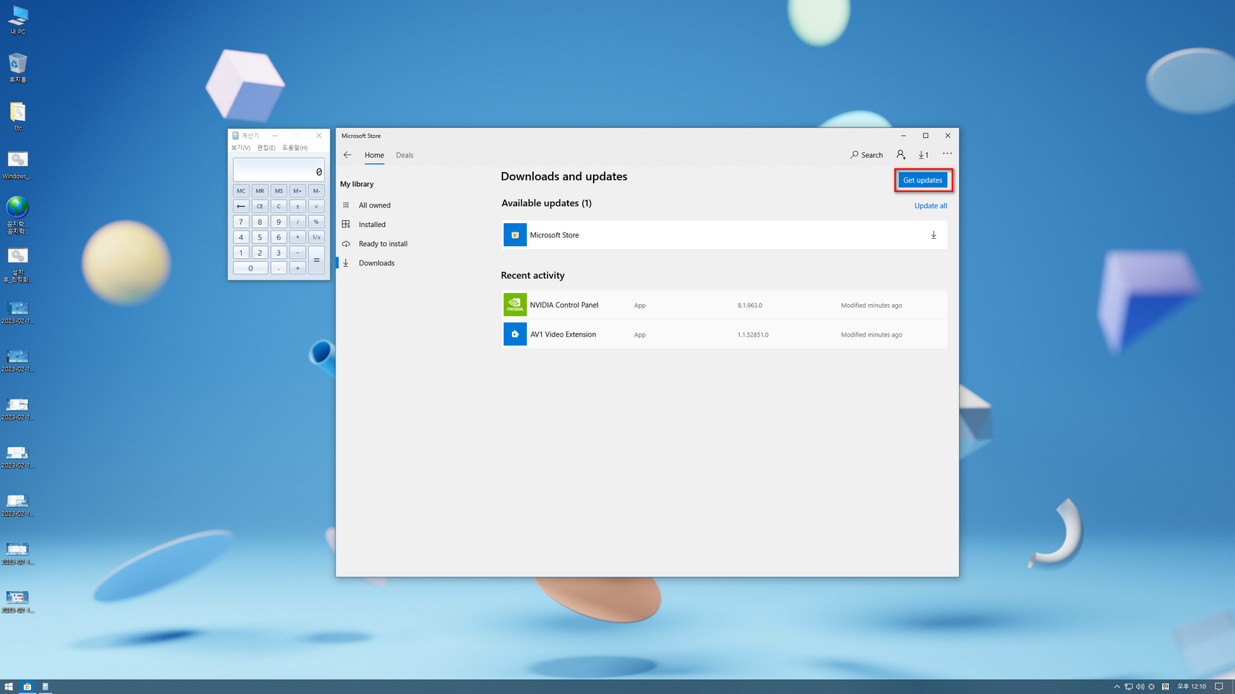Viewport: 1235px width, 694px height.
Task: Click digit 5 in Calculator
Action: click(260, 237)
